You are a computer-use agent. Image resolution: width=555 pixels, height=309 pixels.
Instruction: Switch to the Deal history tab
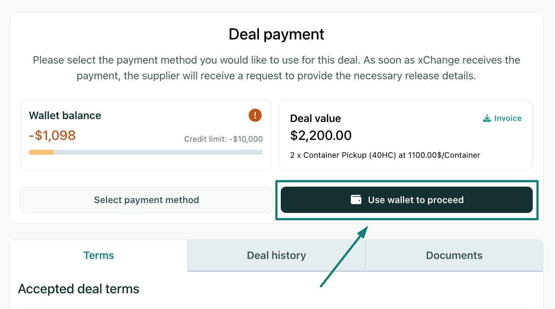[x=276, y=255]
